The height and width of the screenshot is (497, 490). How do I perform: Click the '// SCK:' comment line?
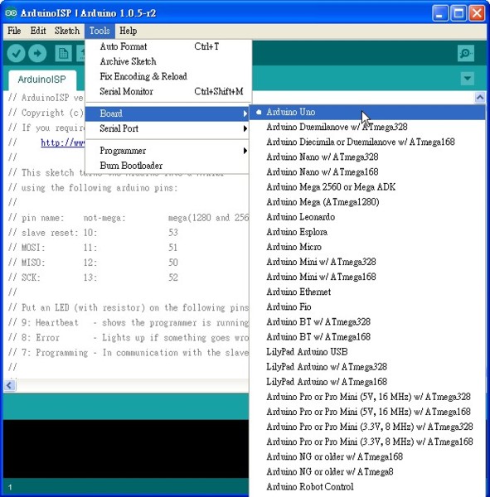click(93, 277)
